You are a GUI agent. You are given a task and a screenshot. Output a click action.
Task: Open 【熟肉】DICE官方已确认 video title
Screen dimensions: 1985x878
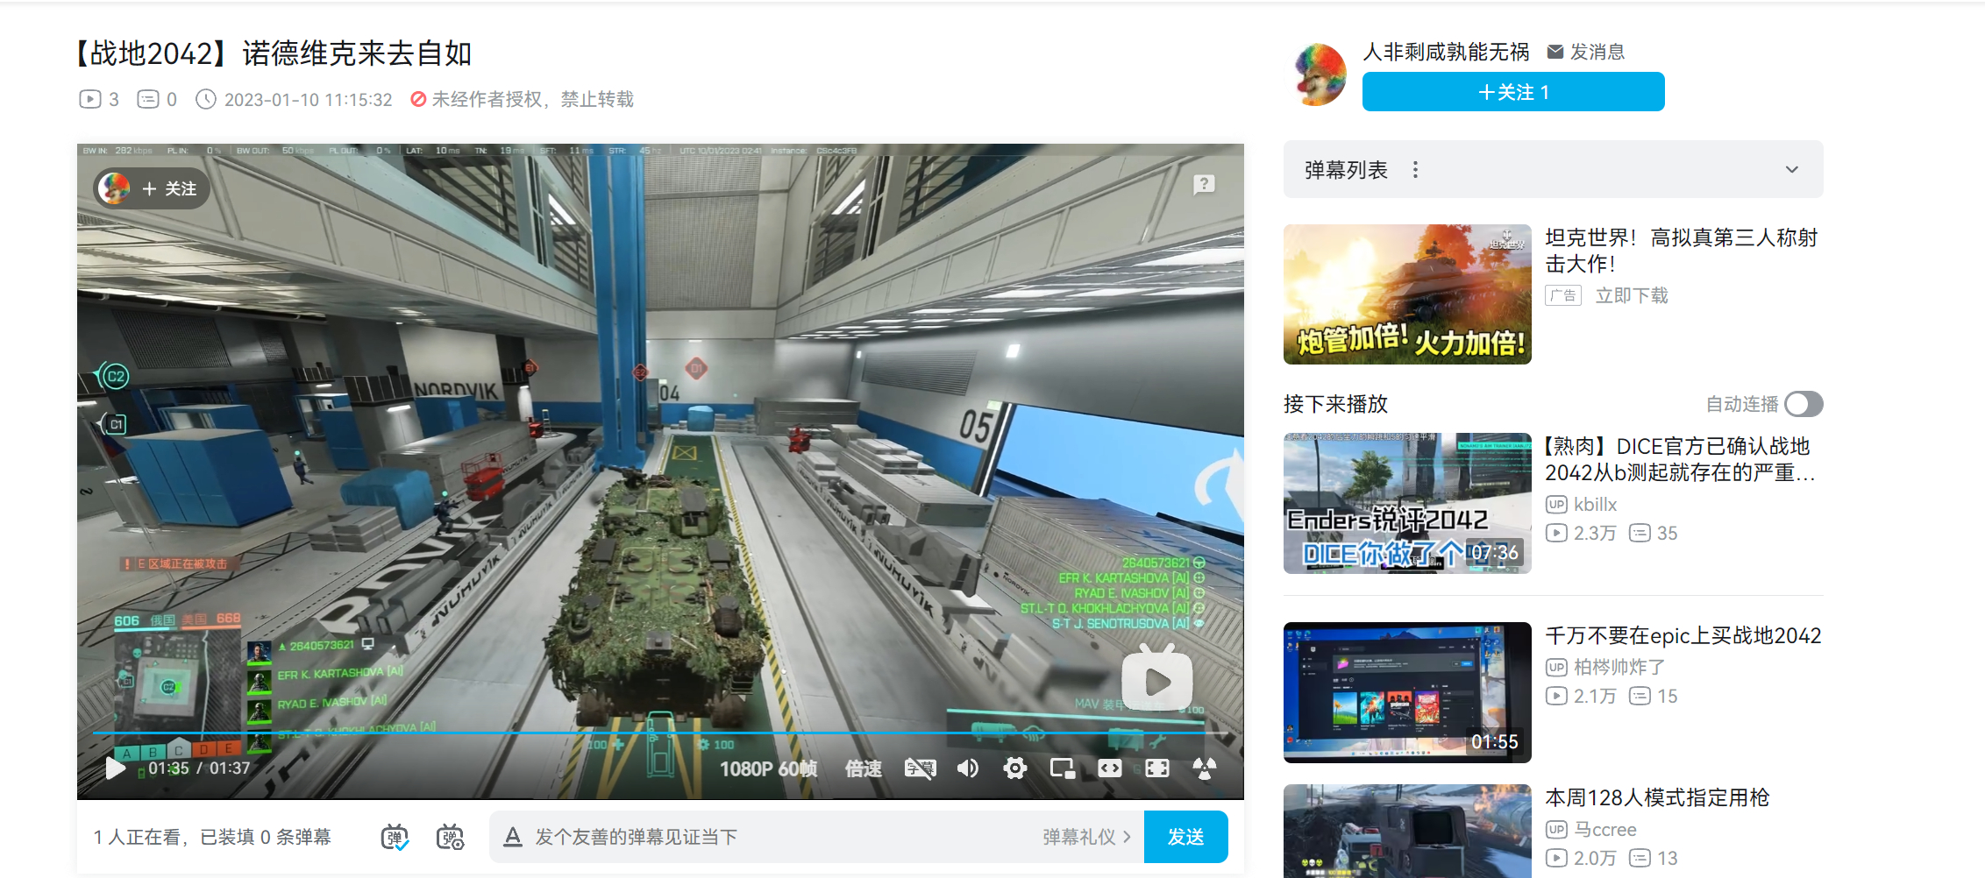pyautogui.click(x=1679, y=459)
